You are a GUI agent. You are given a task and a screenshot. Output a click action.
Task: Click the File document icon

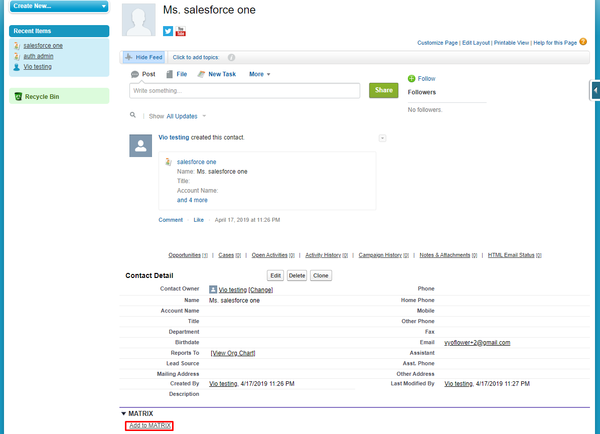(x=170, y=74)
